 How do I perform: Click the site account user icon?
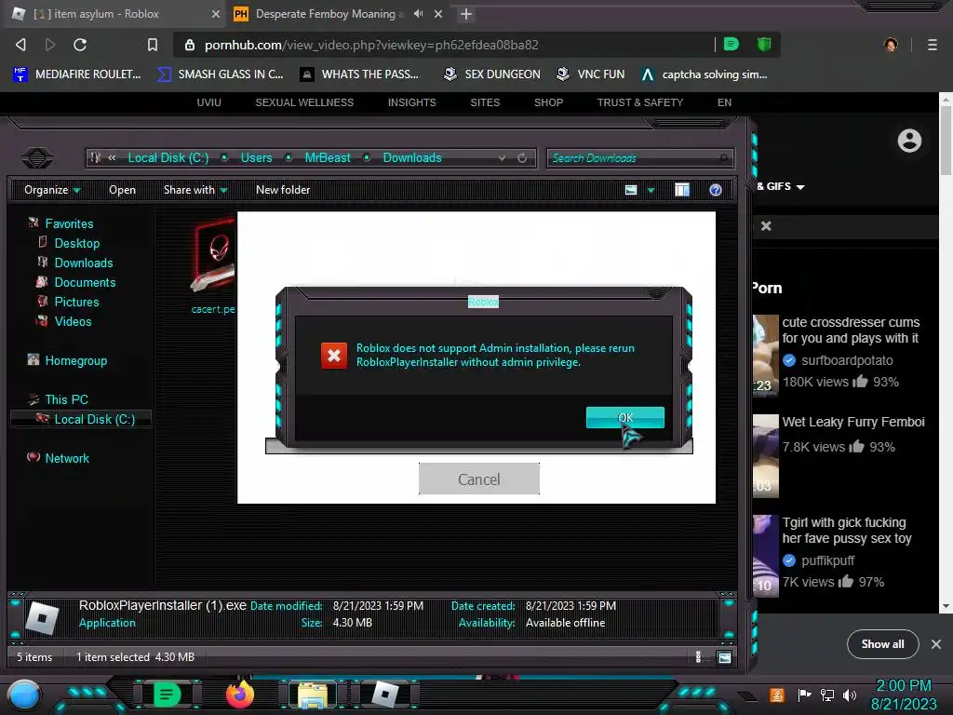pyautogui.click(x=909, y=141)
